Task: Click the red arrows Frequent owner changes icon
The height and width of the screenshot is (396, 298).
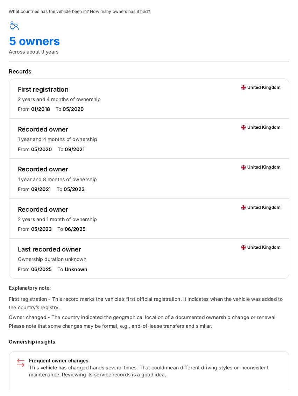Action: [21, 363]
